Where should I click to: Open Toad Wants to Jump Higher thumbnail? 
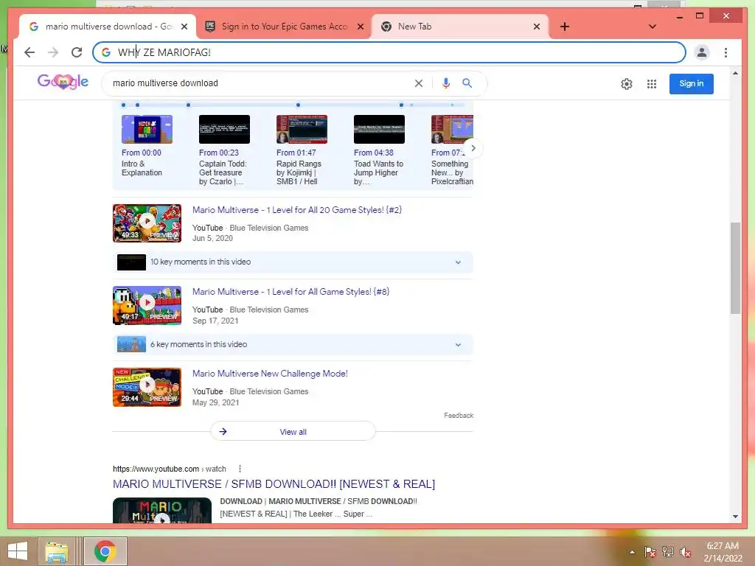click(380, 129)
